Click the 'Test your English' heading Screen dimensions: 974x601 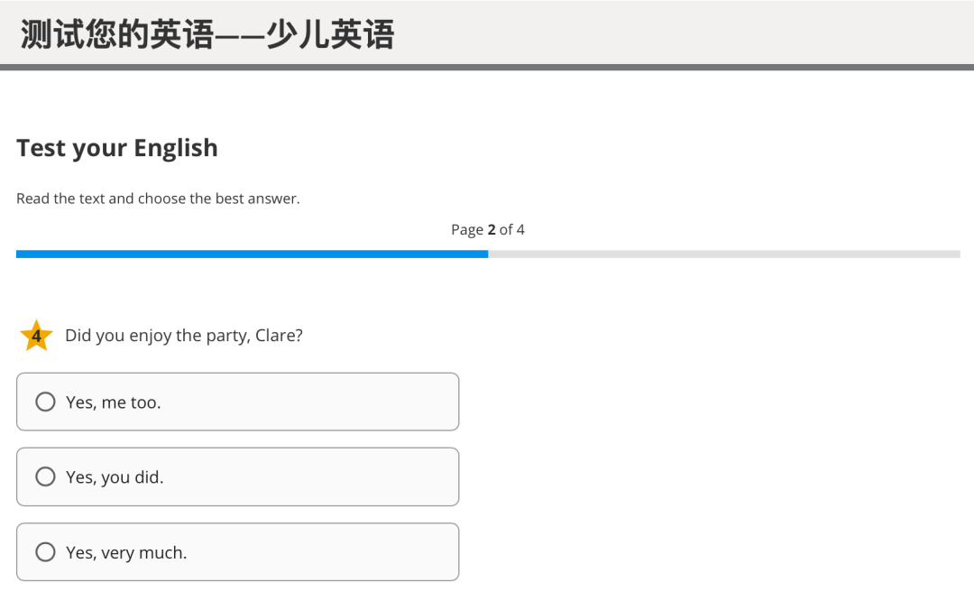click(x=116, y=147)
